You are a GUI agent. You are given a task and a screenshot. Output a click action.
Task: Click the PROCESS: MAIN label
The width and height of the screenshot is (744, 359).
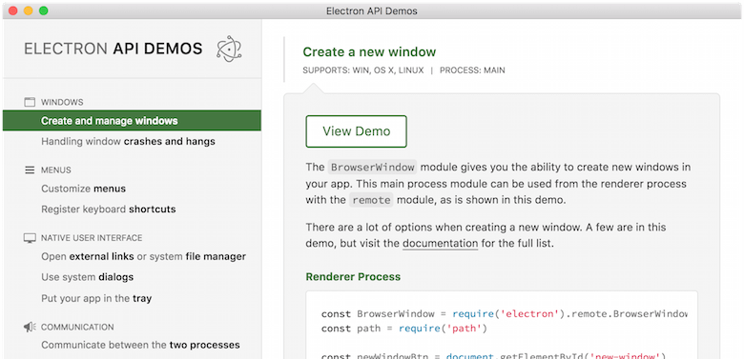pos(472,70)
